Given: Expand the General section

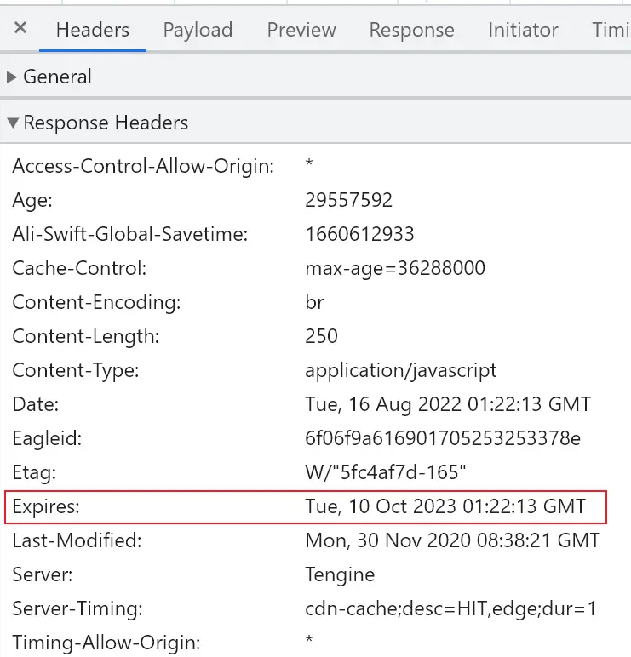Looking at the screenshot, I should tap(56, 77).
